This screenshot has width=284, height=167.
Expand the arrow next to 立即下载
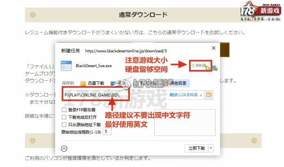211,148
